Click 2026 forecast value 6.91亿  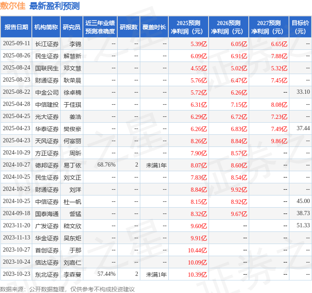[239, 56]
